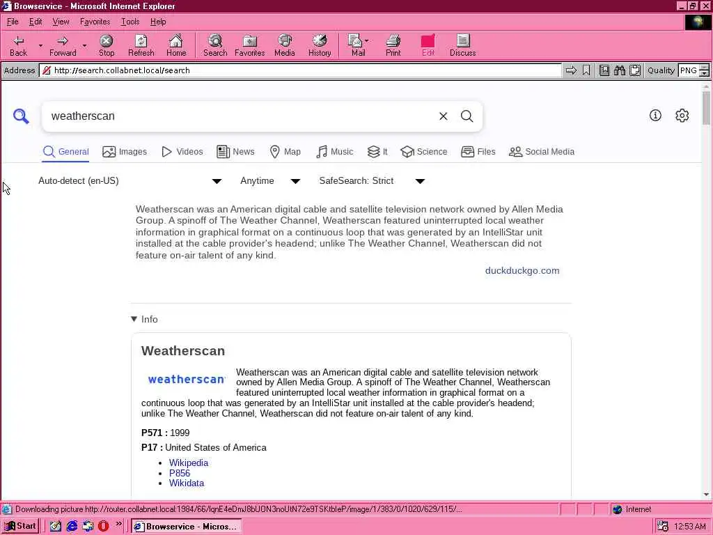Open the Back button history dropdown arrow
The width and height of the screenshot is (713, 535).
click(40, 45)
